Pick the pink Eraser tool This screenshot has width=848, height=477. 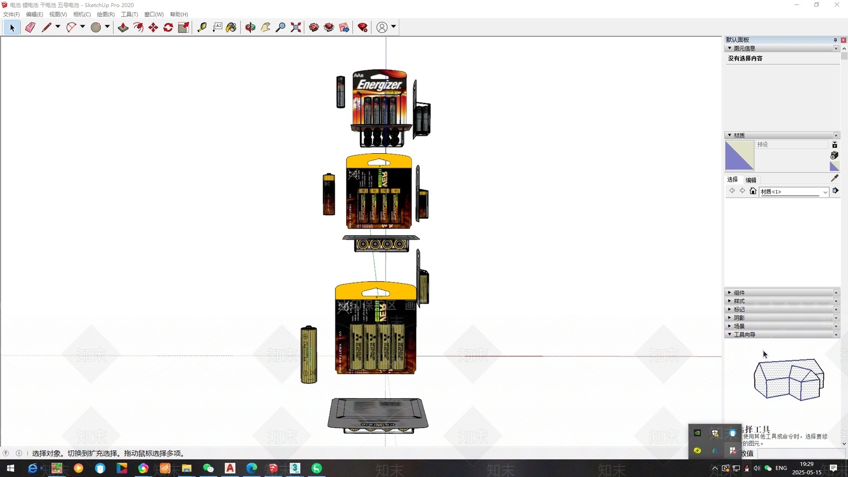coord(30,28)
